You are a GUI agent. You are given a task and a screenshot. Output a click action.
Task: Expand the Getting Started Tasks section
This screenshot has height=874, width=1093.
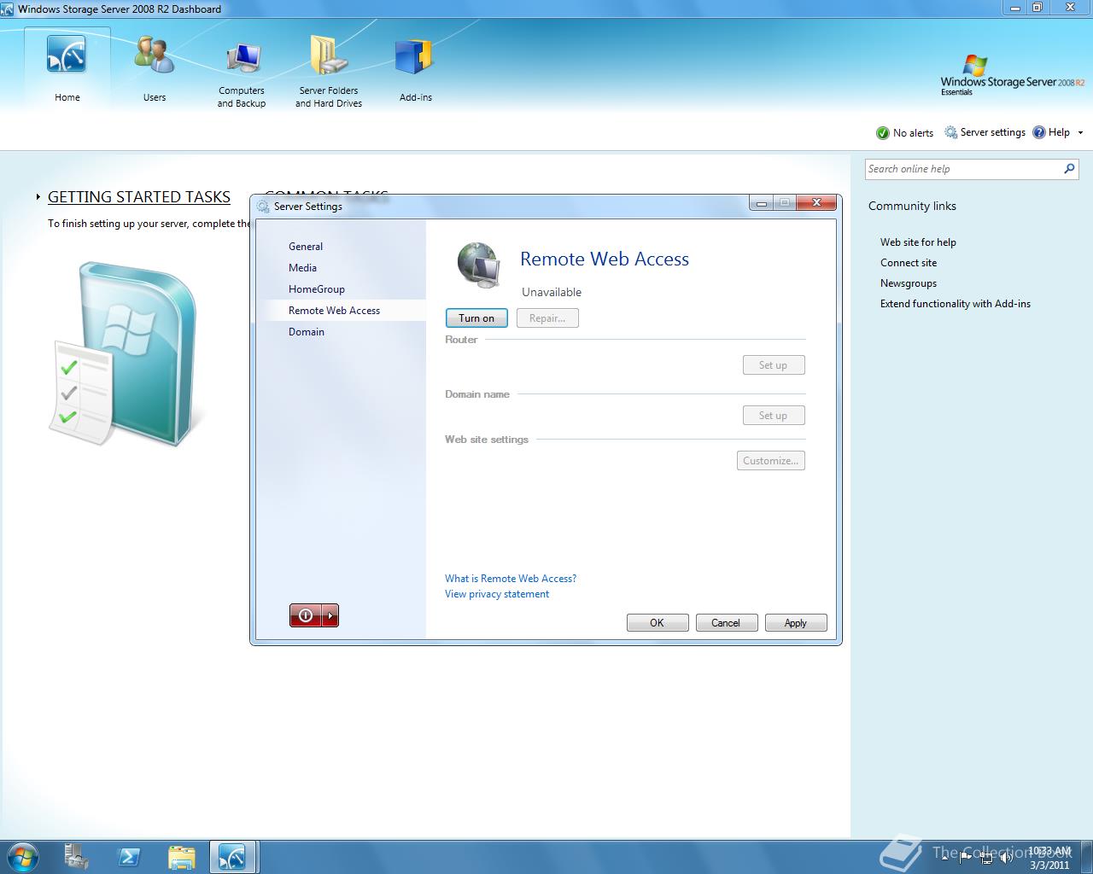(x=38, y=196)
